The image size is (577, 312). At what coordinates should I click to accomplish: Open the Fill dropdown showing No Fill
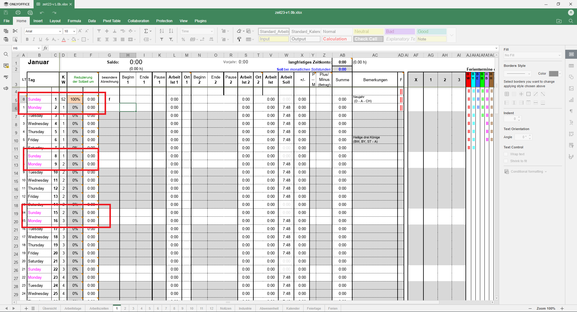tap(532, 55)
